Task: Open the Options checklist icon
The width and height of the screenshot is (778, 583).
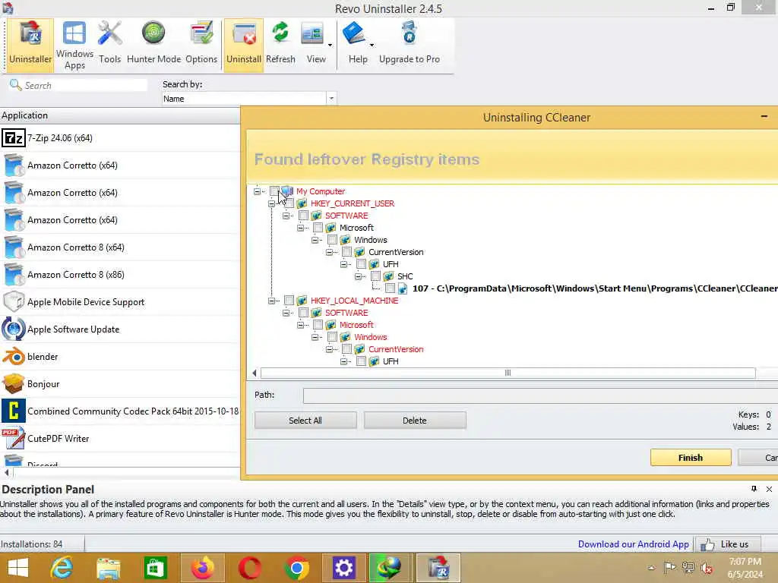Action: tap(201, 33)
